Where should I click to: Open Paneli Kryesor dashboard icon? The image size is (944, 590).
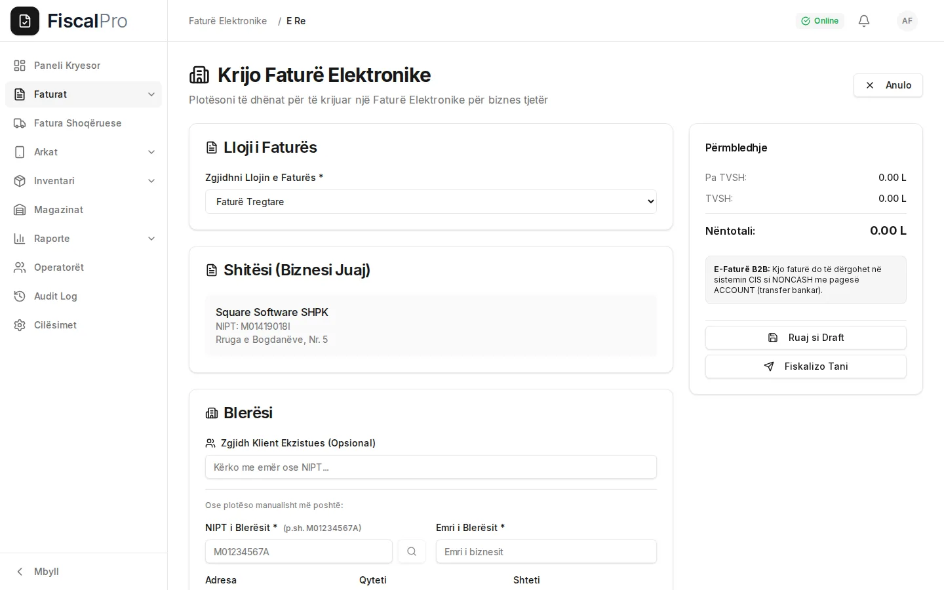(20, 66)
